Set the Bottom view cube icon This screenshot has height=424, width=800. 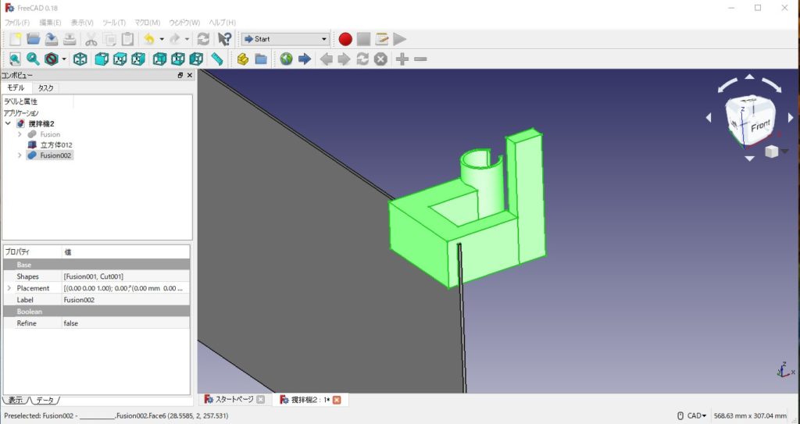click(177, 59)
